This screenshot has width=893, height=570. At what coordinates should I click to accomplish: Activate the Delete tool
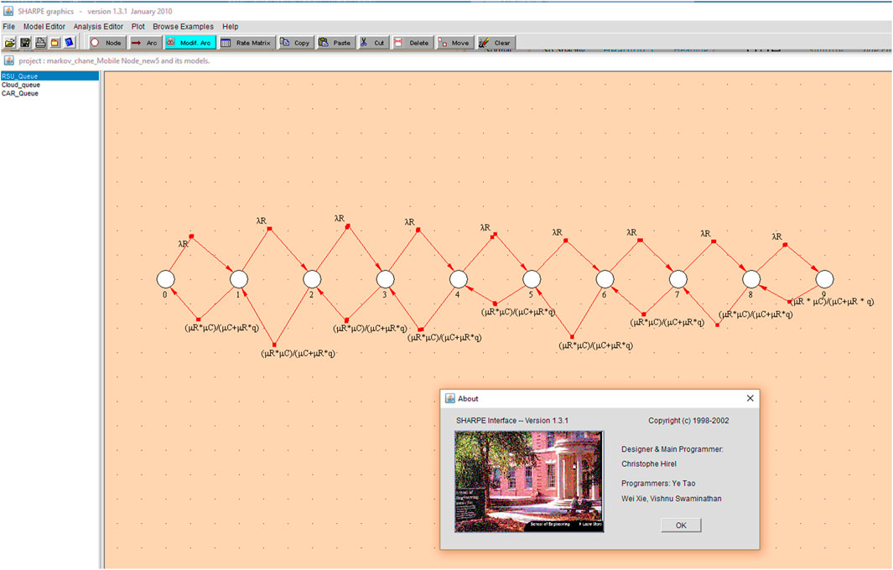[412, 42]
